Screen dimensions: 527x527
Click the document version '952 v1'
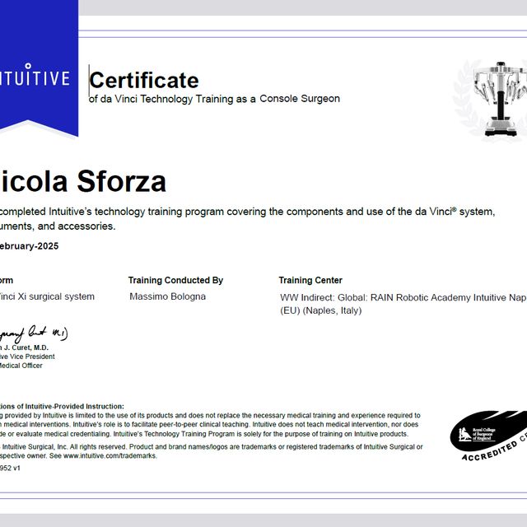pyautogui.click(x=10, y=469)
